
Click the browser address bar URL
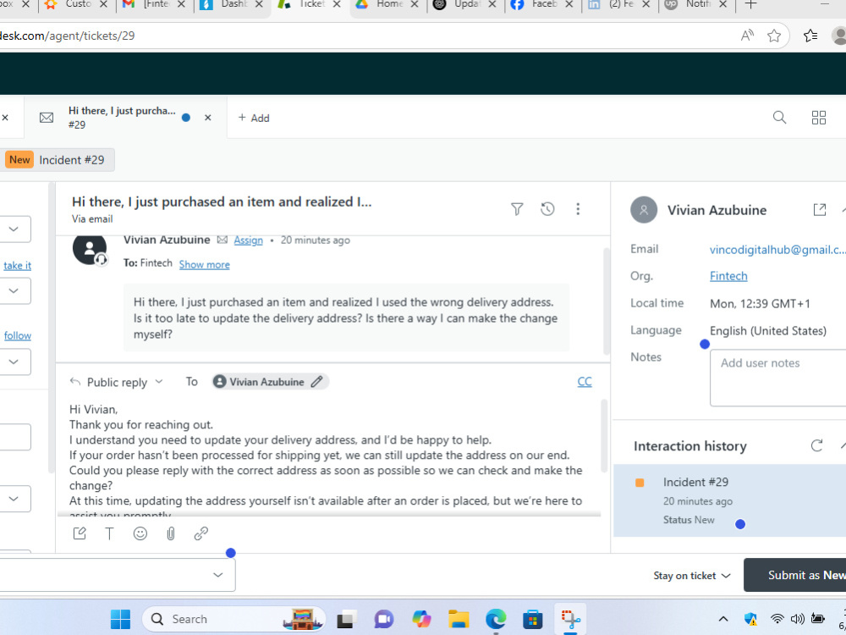(x=68, y=36)
